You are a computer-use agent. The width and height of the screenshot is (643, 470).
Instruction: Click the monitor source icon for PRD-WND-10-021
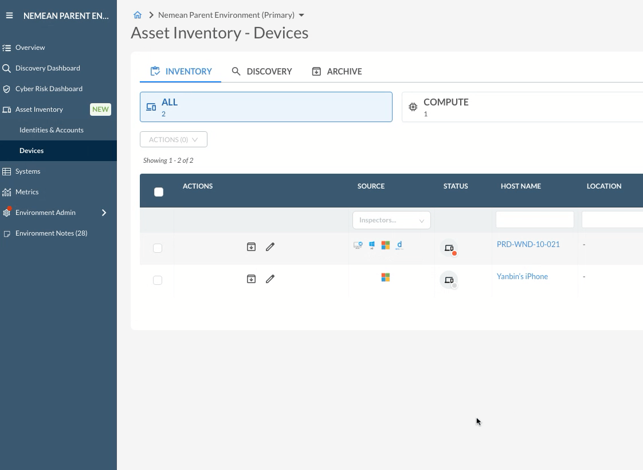pos(358,245)
